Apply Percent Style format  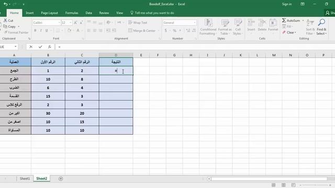pyautogui.click(x=174, y=31)
